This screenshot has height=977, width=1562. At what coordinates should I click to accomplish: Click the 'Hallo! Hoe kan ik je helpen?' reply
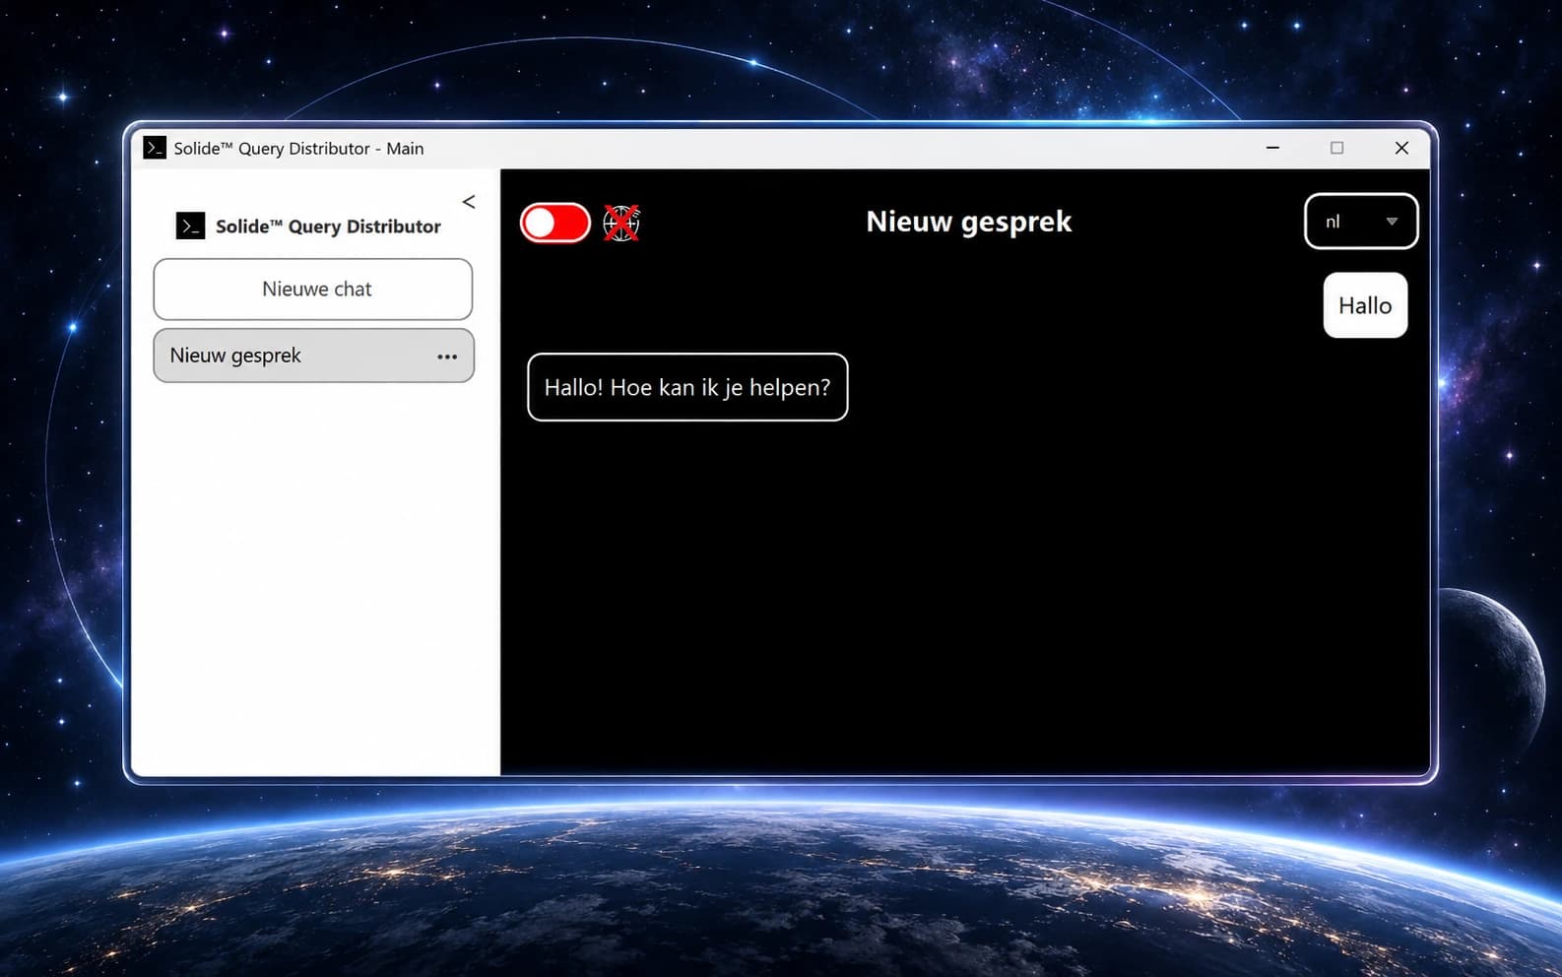point(687,387)
